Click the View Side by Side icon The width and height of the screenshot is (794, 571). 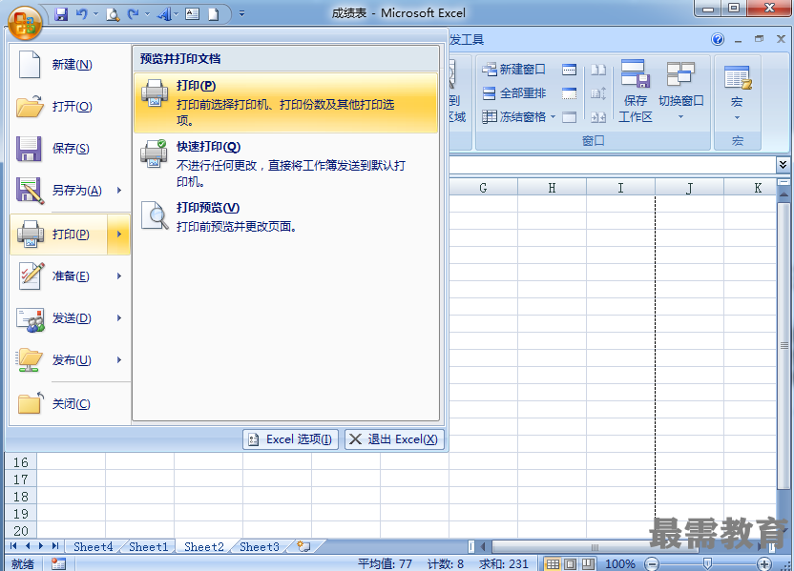pyautogui.click(x=598, y=70)
